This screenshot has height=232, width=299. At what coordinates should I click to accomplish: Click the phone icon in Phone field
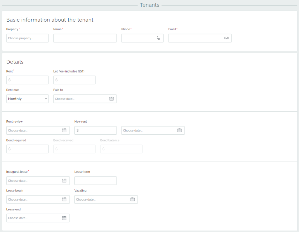[x=158, y=38]
